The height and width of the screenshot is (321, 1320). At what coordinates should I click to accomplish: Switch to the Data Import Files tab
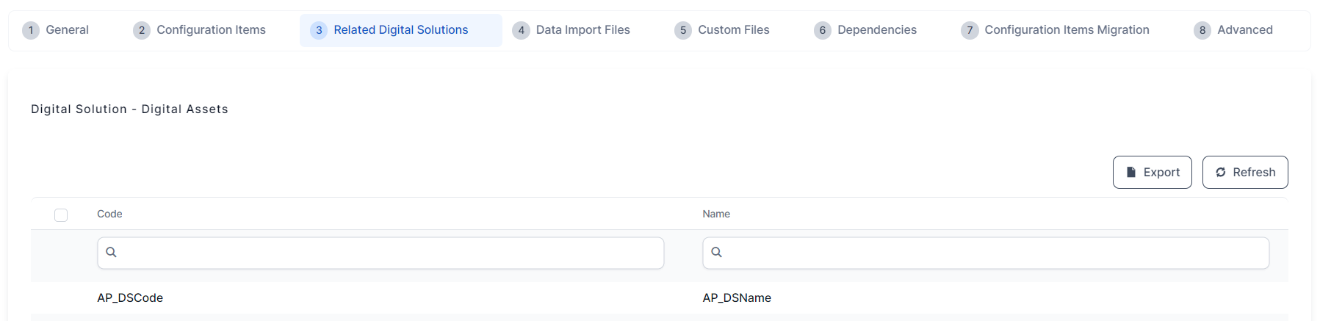click(x=583, y=30)
